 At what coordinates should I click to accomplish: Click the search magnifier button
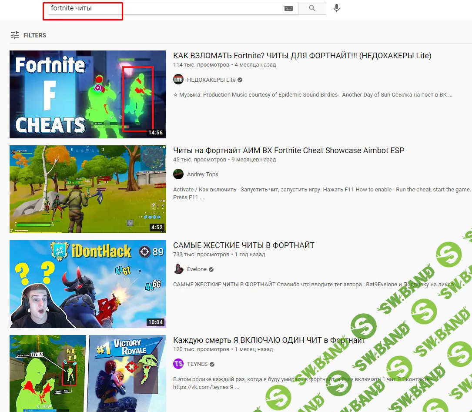click(x=312, y=8)
